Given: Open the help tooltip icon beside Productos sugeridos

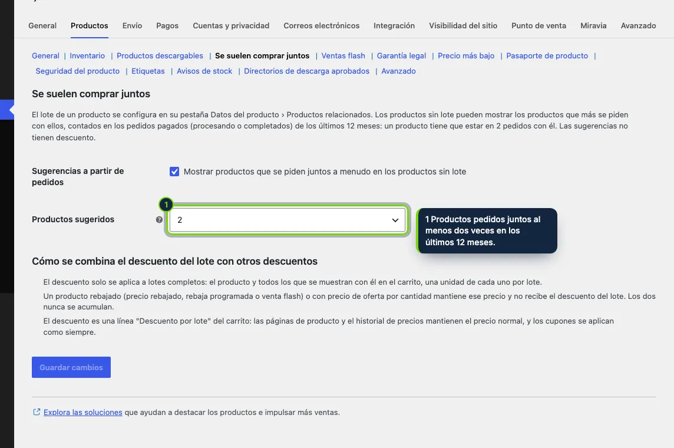Looking at the screenshot, I should click(x=159, y=220).
